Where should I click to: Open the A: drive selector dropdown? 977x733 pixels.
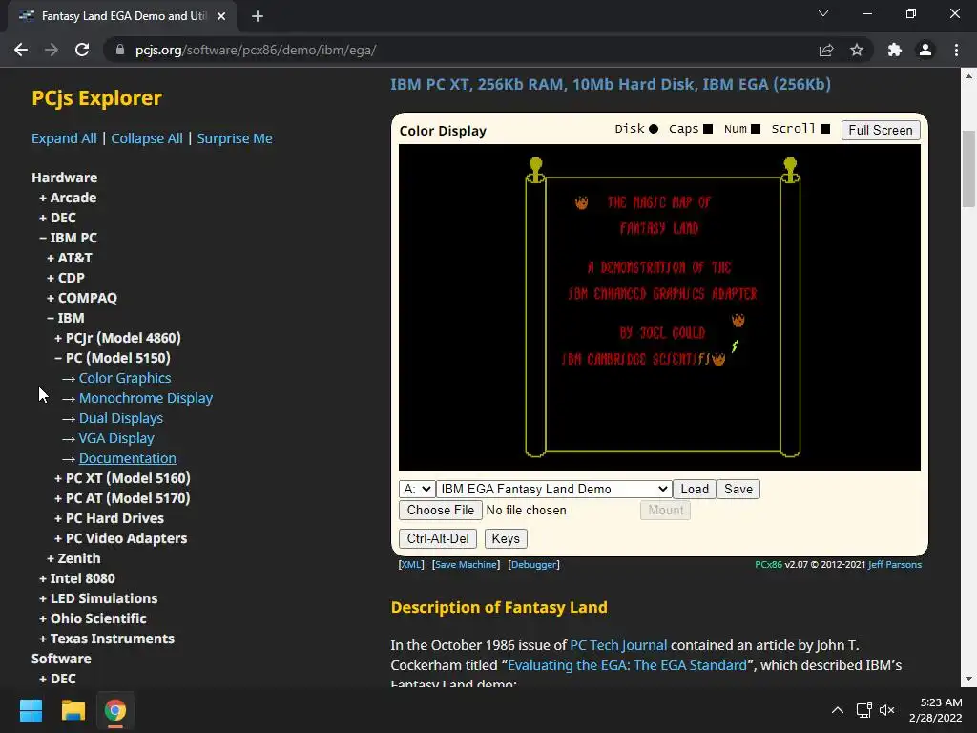(x=417, y=489)
